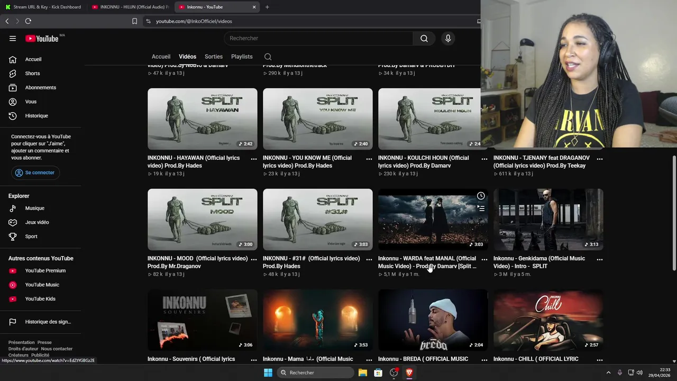Add WARDA video to Watch Later

pyautogui.click(x=481, y=196)
